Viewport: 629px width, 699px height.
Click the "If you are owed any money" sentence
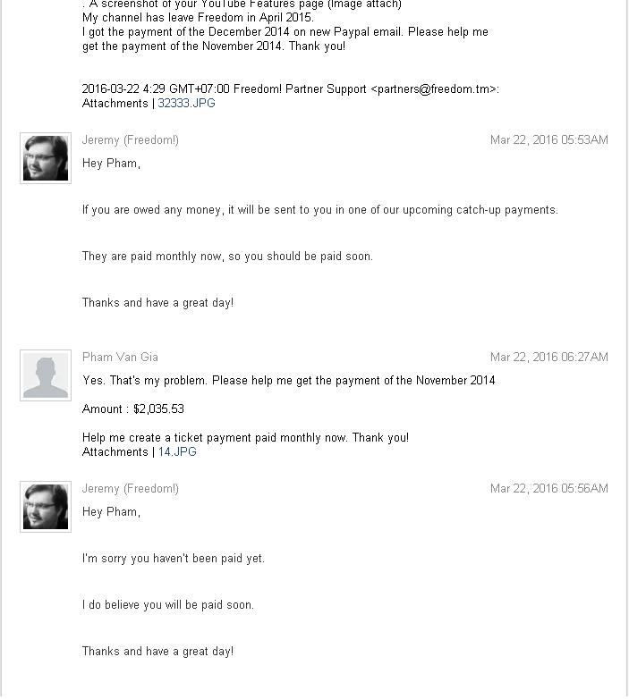click(319, 210)
